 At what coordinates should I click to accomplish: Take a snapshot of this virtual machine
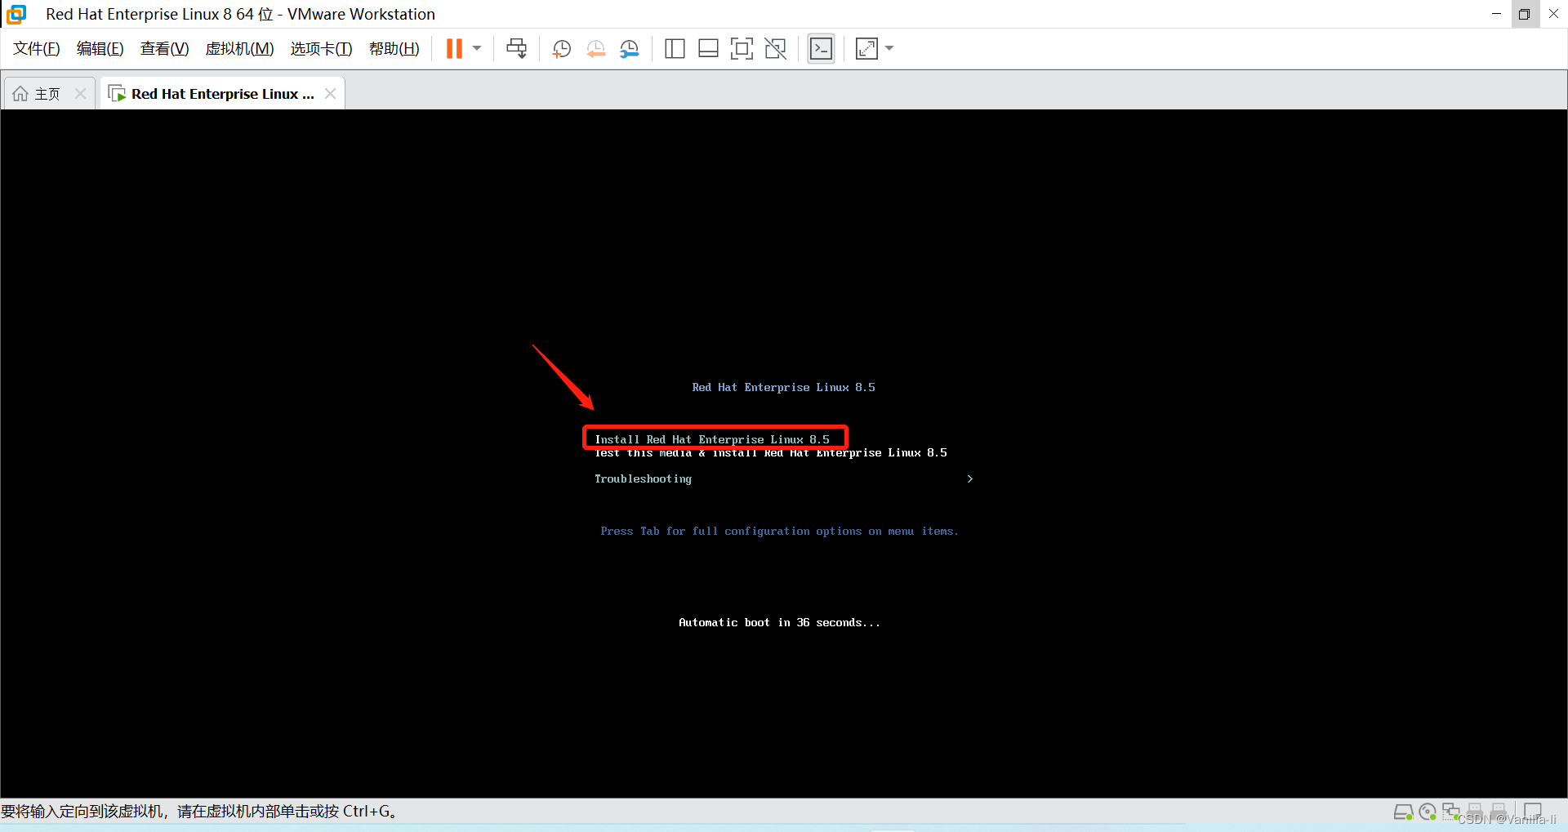click(x=561, y=49)
